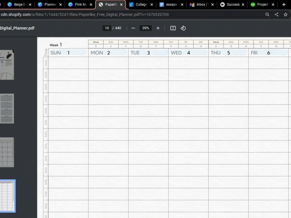This screenshot has height=218, width=291.
Task: Switch to the Pink Ma browser tab
Action: (78, 4)
